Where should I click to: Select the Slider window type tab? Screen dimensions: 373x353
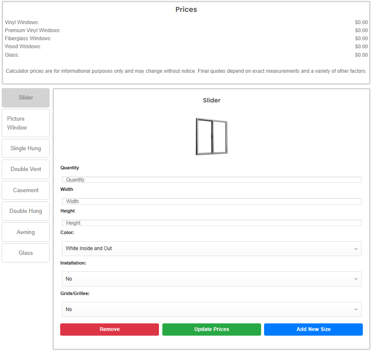tap(26, 98)
